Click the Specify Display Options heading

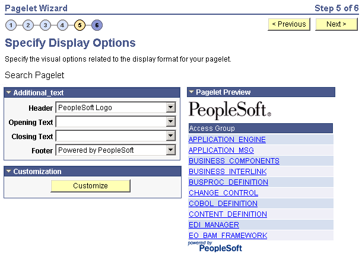click(x=70, y=43)
